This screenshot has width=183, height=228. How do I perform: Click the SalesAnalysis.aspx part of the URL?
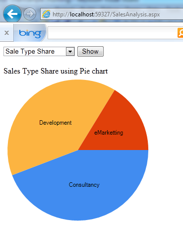click(x=136, y=14)
